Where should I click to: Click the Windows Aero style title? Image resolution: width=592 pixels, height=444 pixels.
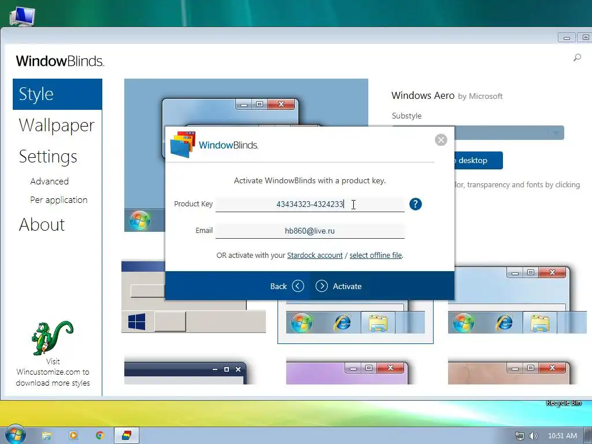(423, 95)
